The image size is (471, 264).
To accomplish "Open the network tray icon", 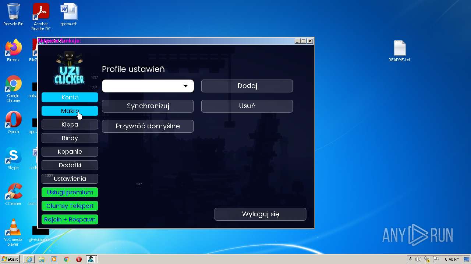I will click(427, 259).
